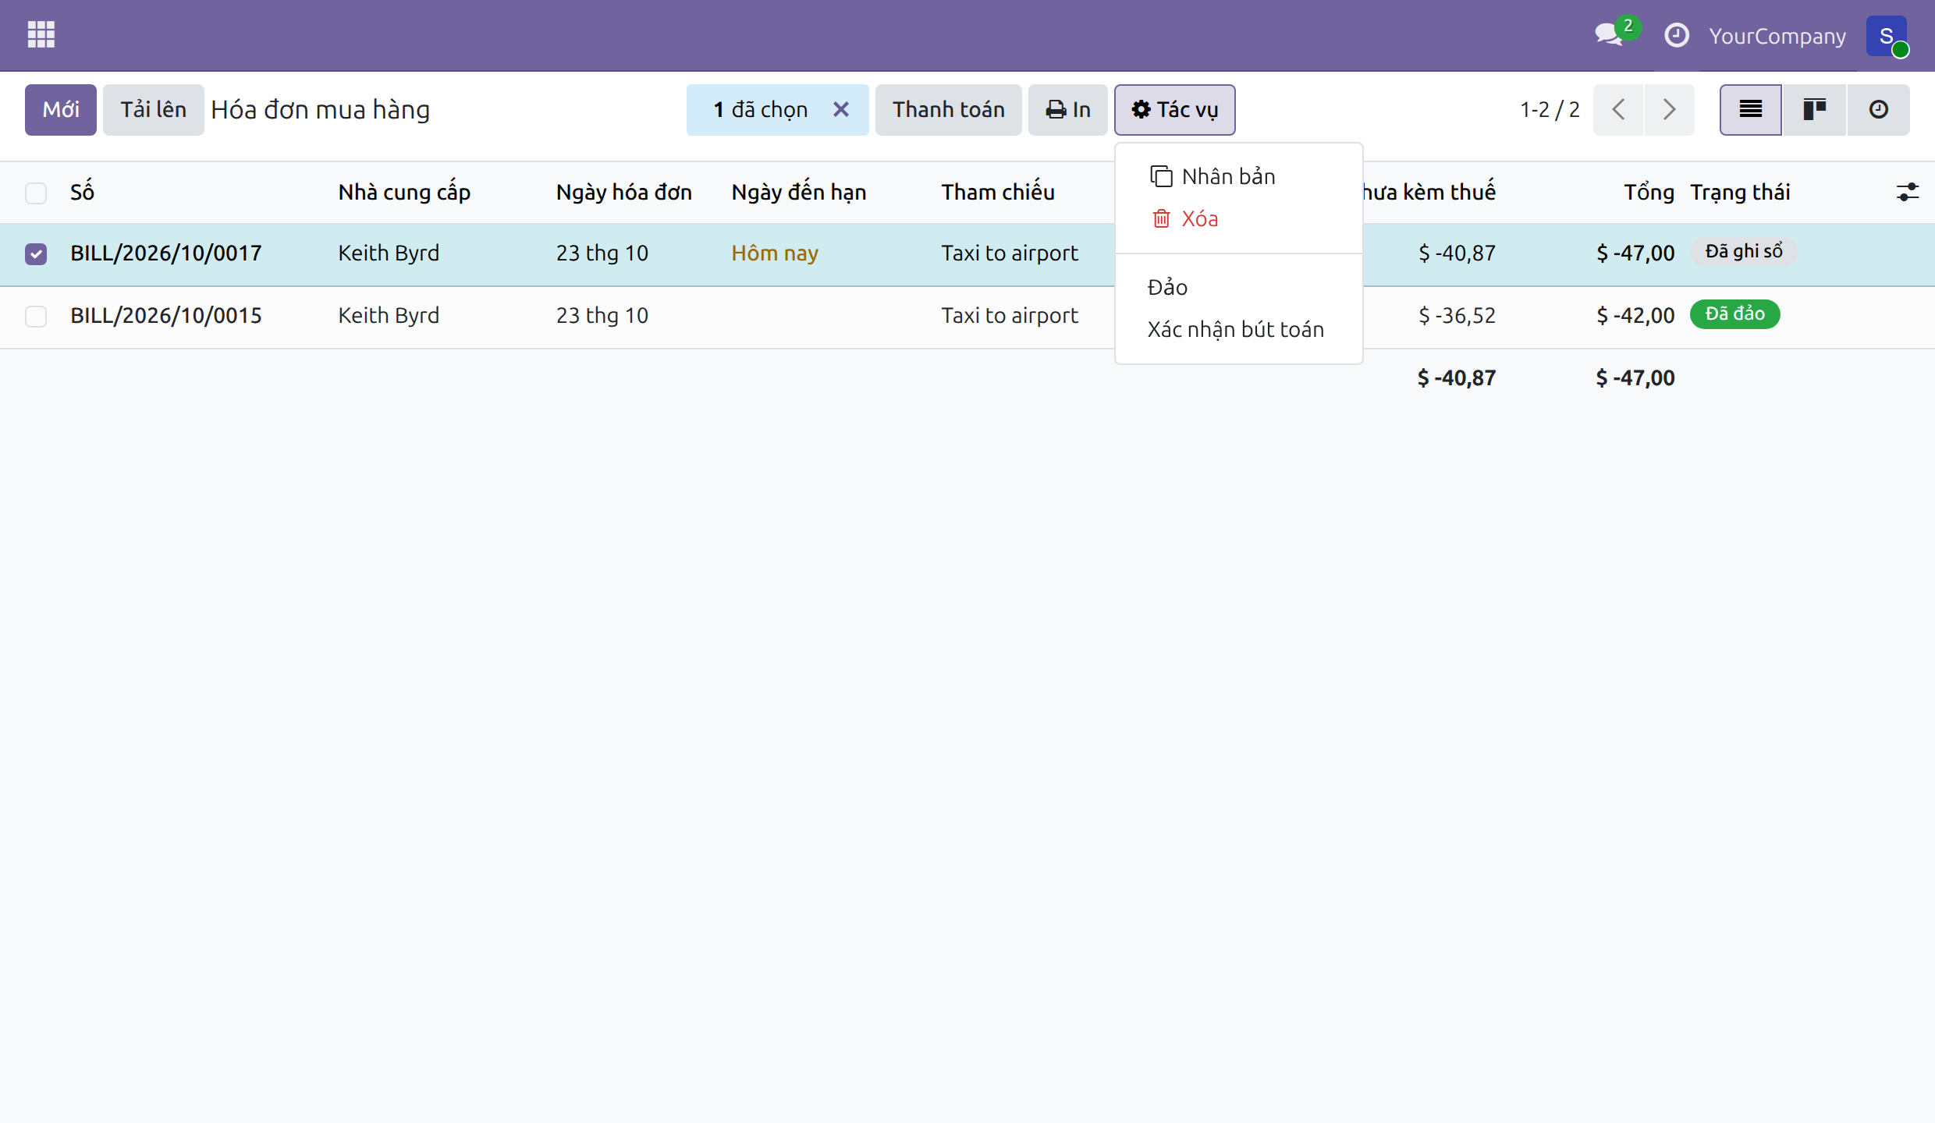Choose Xóa delete menu entry

[1239, 218]
